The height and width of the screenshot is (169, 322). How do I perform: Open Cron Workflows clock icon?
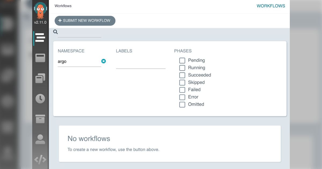point(40,99)
